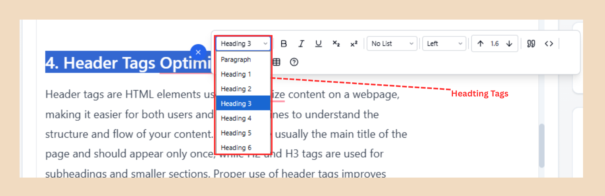Viewport: 605px width, 196px height.
Task: Choose Heading 4 from the style list
Action: pos(243,118)
